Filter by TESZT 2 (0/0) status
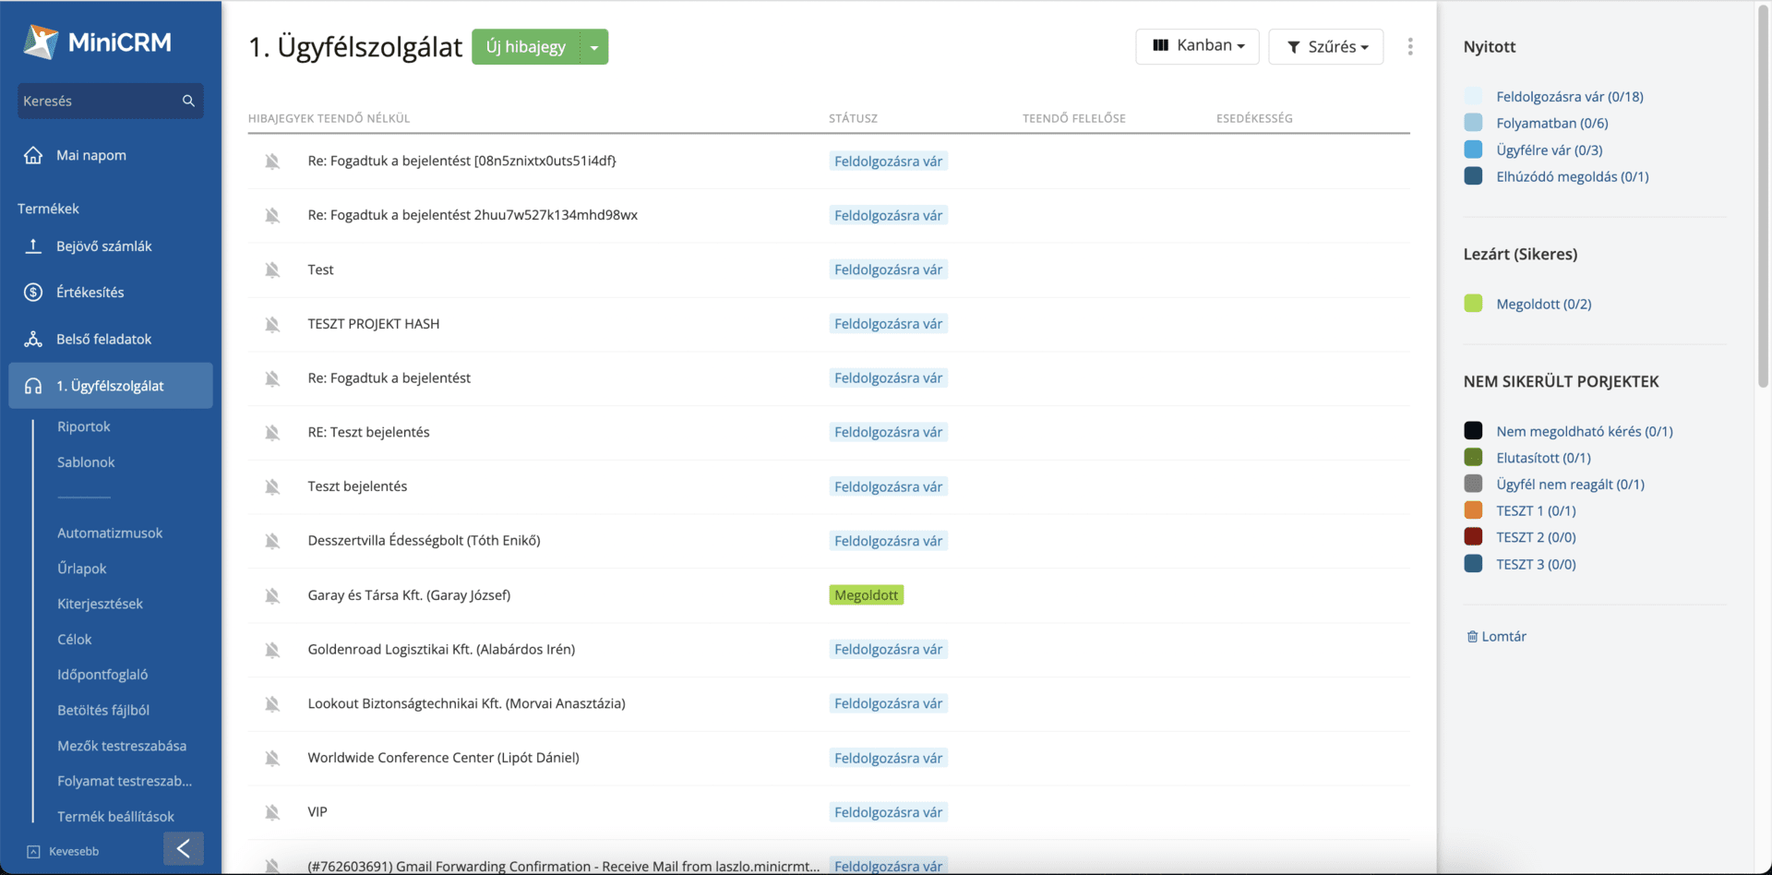This screenshot has height=875, width=1772. tap(1537, 537)
